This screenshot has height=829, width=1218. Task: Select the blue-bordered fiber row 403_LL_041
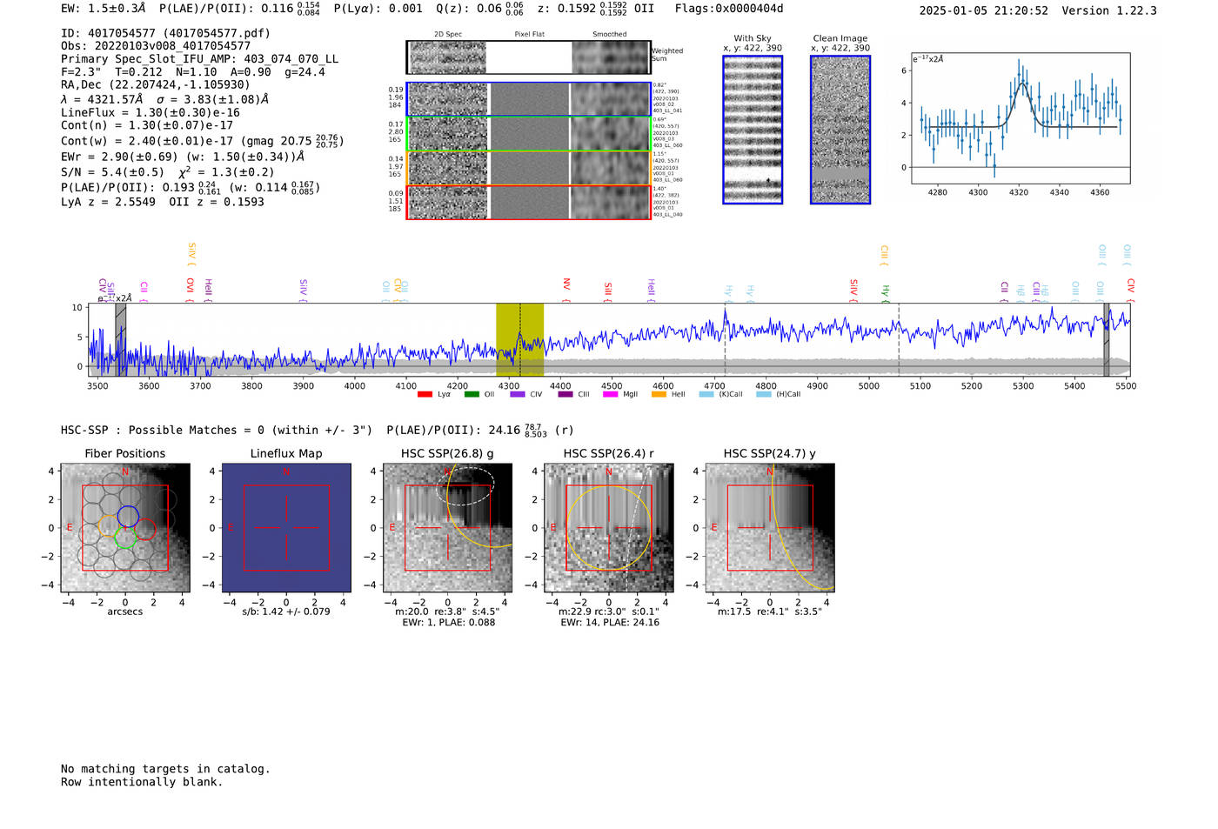(x=528, y=99)
